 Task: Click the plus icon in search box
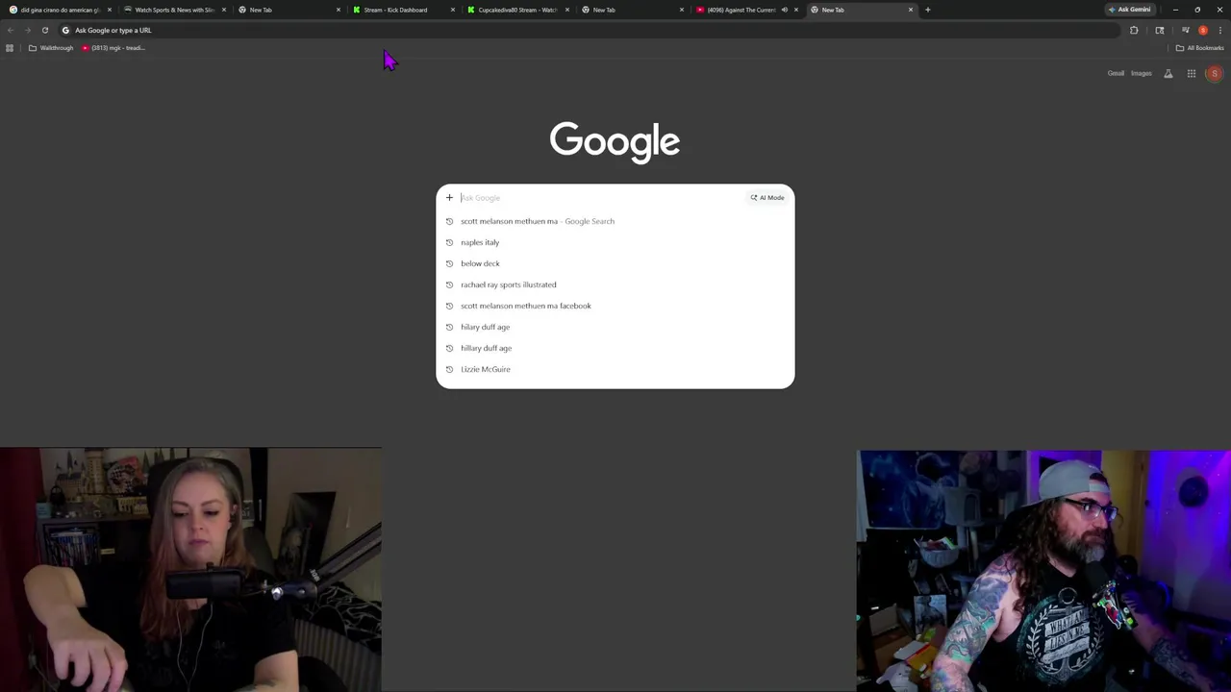point(449,197)
